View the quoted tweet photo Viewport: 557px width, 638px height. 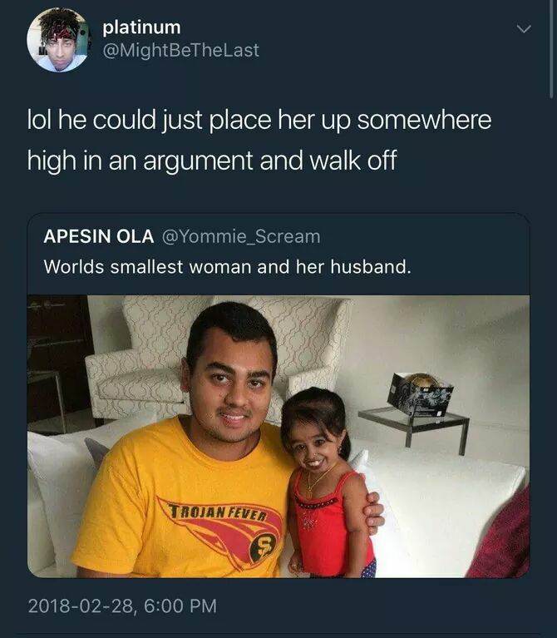pos(278,436)
